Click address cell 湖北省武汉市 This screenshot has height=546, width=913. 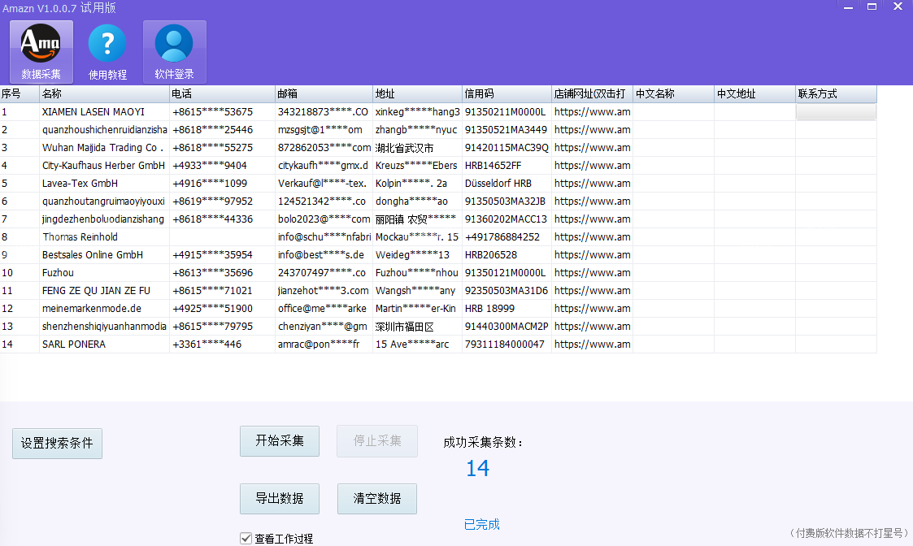(418, 148)
